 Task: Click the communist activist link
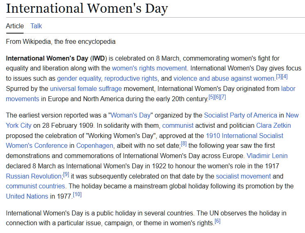pyautogui.click(x=178, y=125)
